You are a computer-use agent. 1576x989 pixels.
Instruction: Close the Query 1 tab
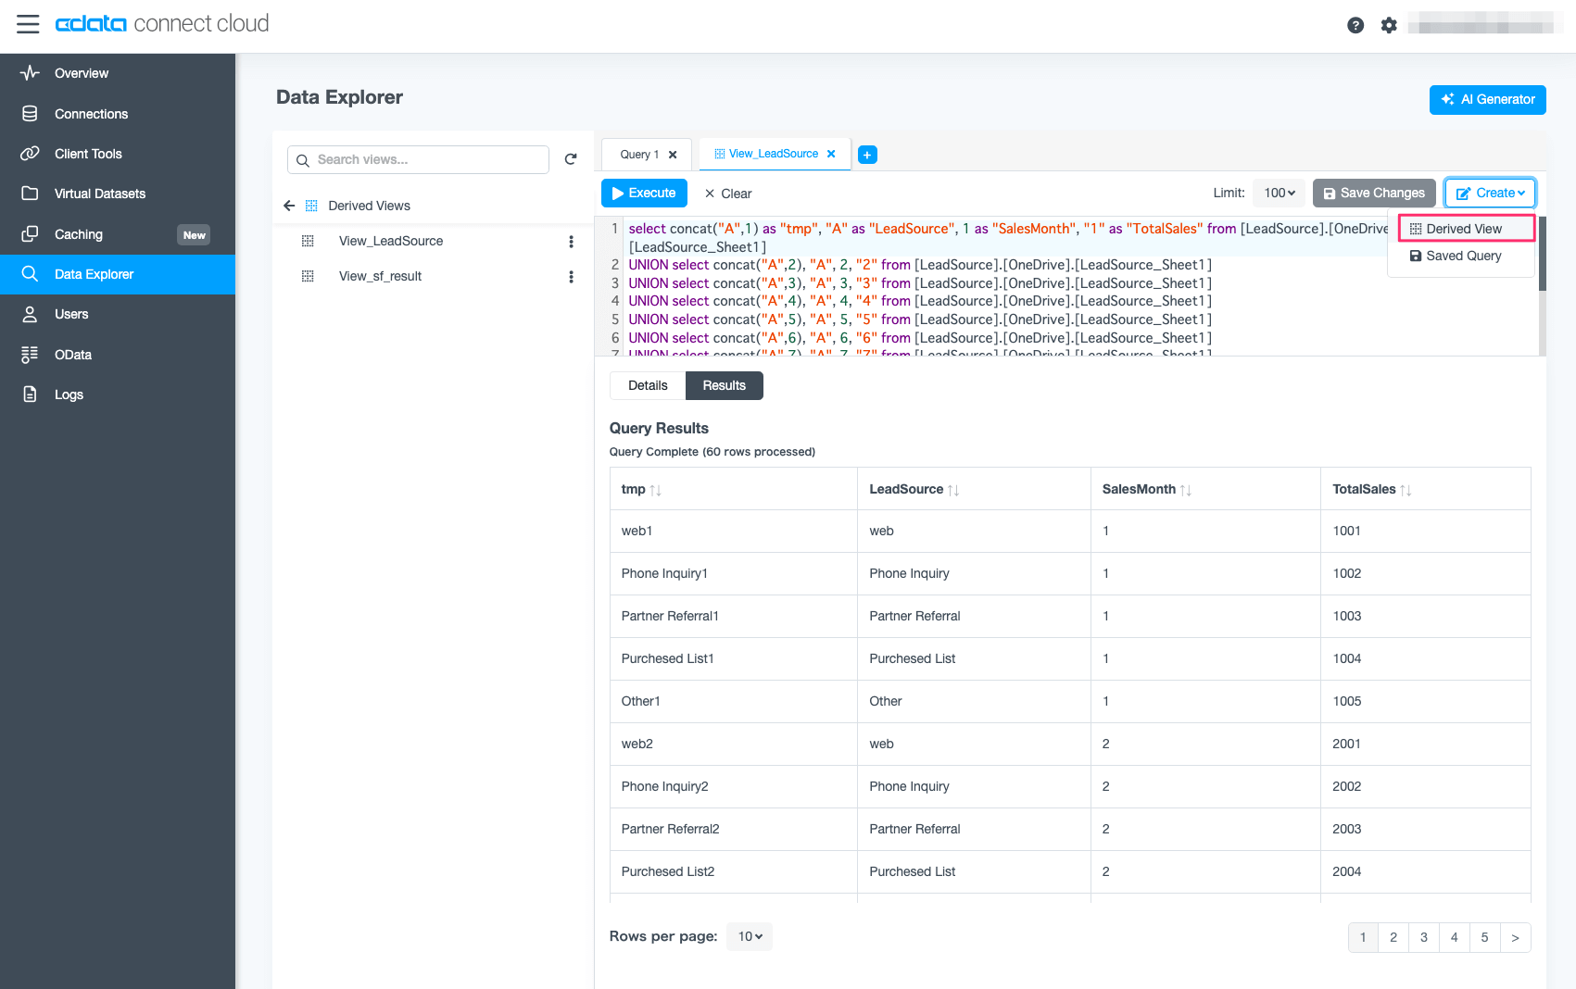pyautogui.click(x=673, y=155)
